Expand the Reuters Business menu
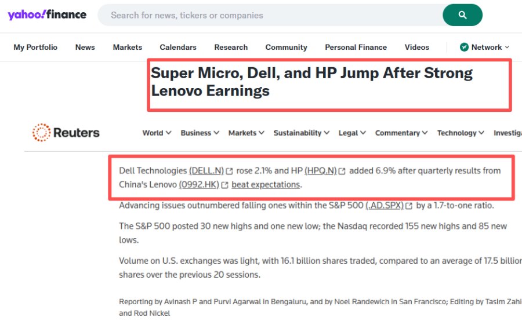Viewport: 522px width, 328px height. (x=200, y=133)
